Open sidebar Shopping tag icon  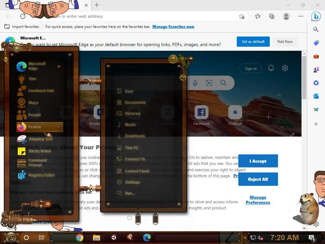[x=316, y=43]
